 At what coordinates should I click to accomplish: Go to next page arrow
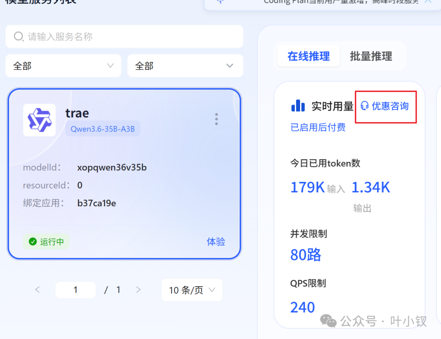point(138,290)
